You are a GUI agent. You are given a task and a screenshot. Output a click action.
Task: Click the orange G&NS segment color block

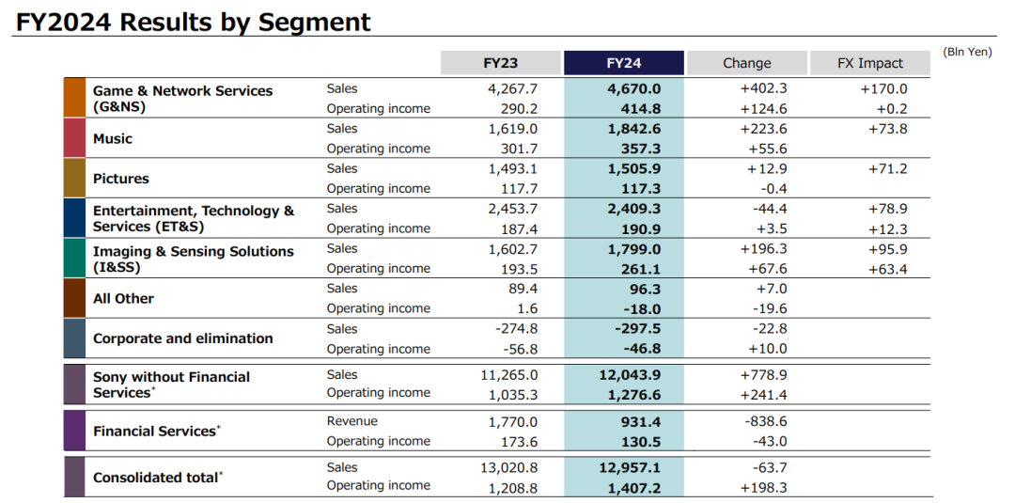coord(74,98)
